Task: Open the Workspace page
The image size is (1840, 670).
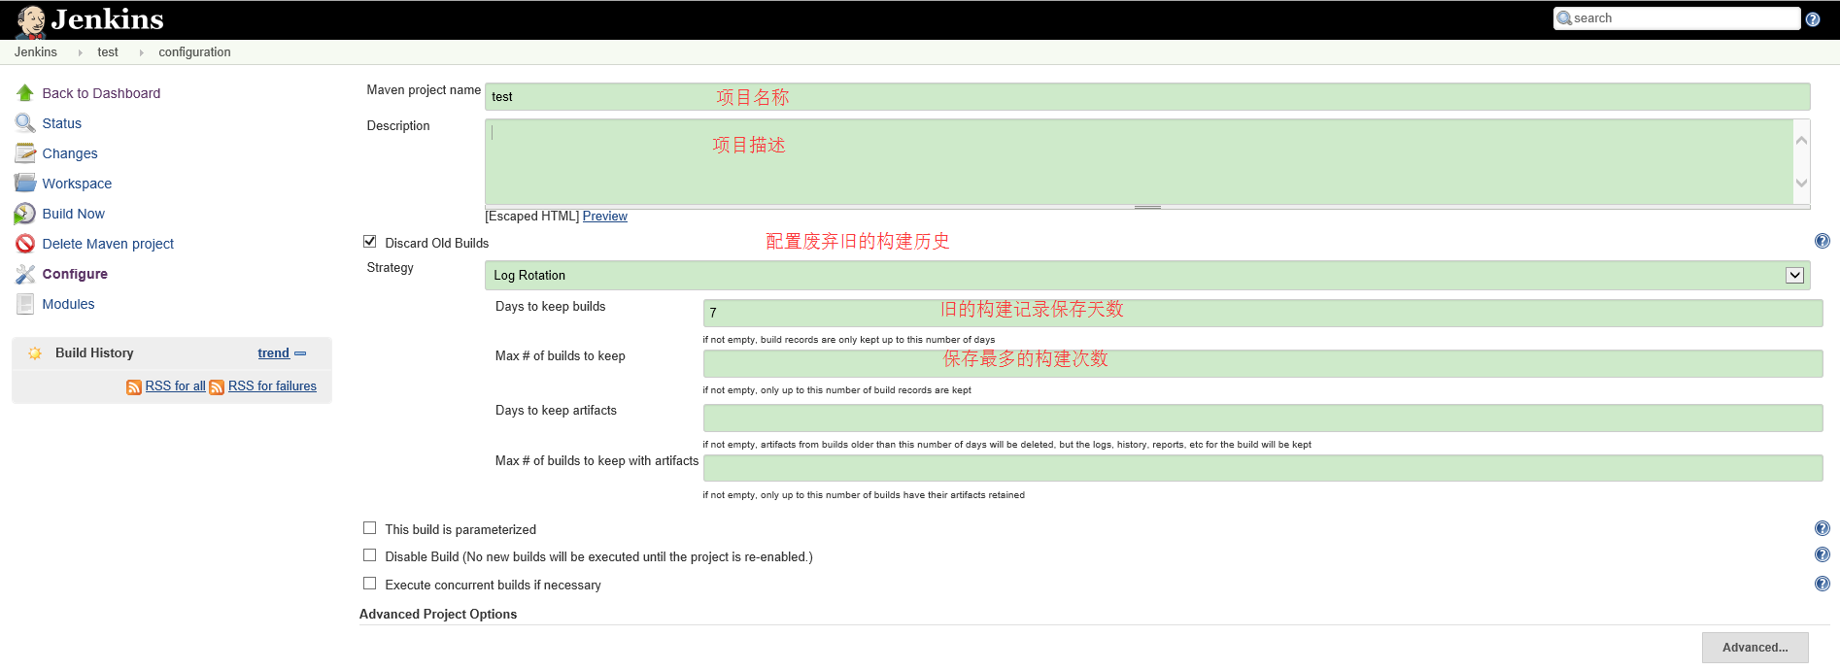Action: [77, 184]
